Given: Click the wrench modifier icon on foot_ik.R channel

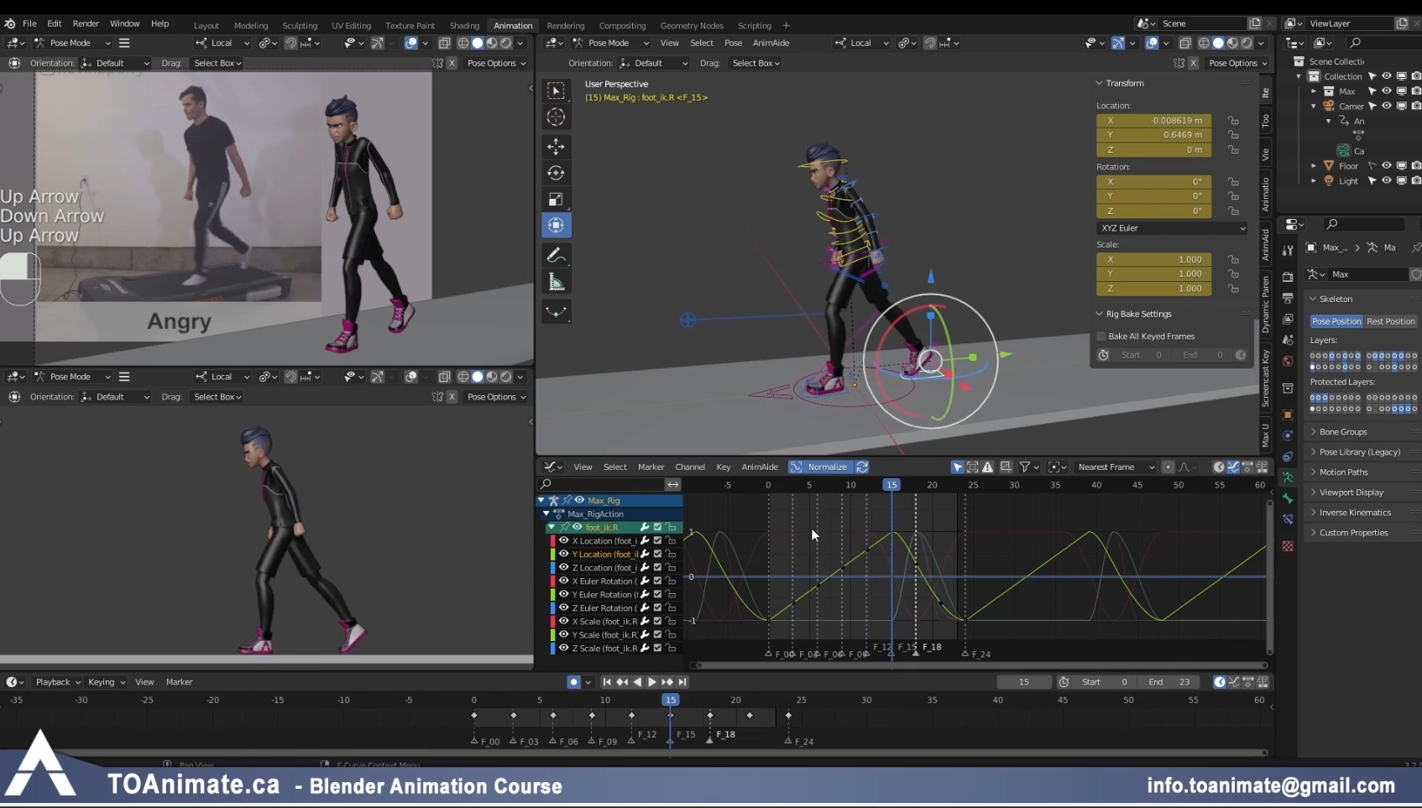Looking at the screenshot, I should (645, 527).
